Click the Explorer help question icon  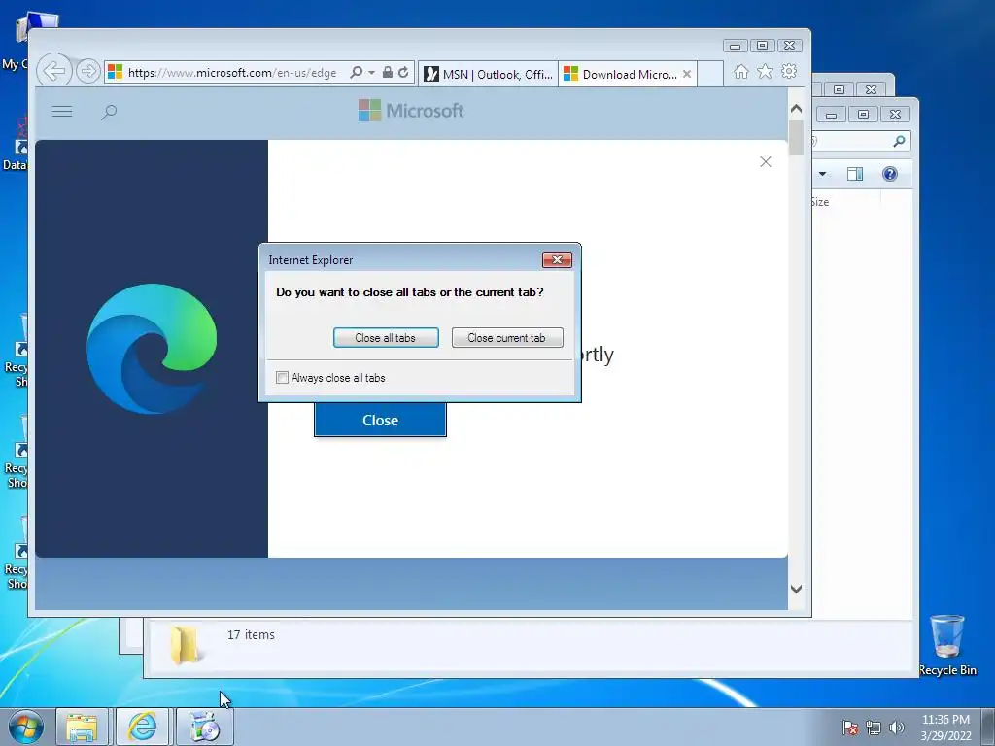[x=890, y=174]
